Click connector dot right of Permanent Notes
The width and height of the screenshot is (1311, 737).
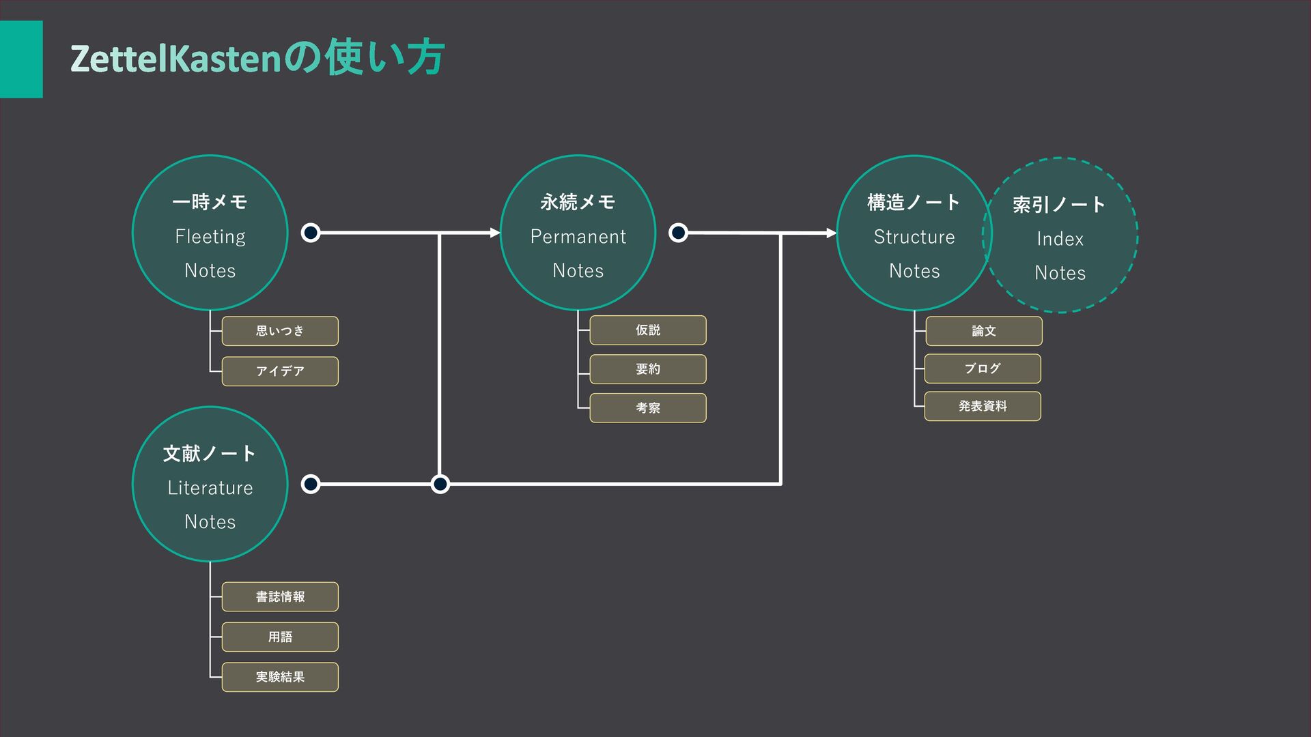pyautogui.click(x=678, y=233)
